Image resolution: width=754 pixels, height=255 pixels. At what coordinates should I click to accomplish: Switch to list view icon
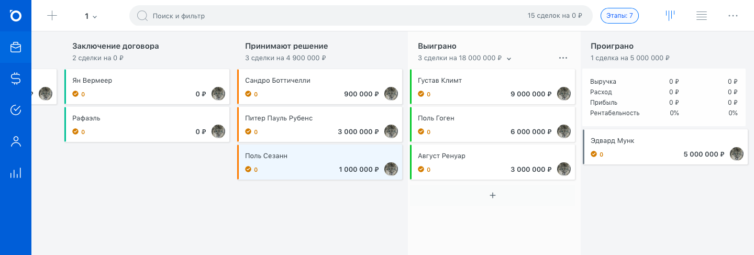[x=702, y=16]
